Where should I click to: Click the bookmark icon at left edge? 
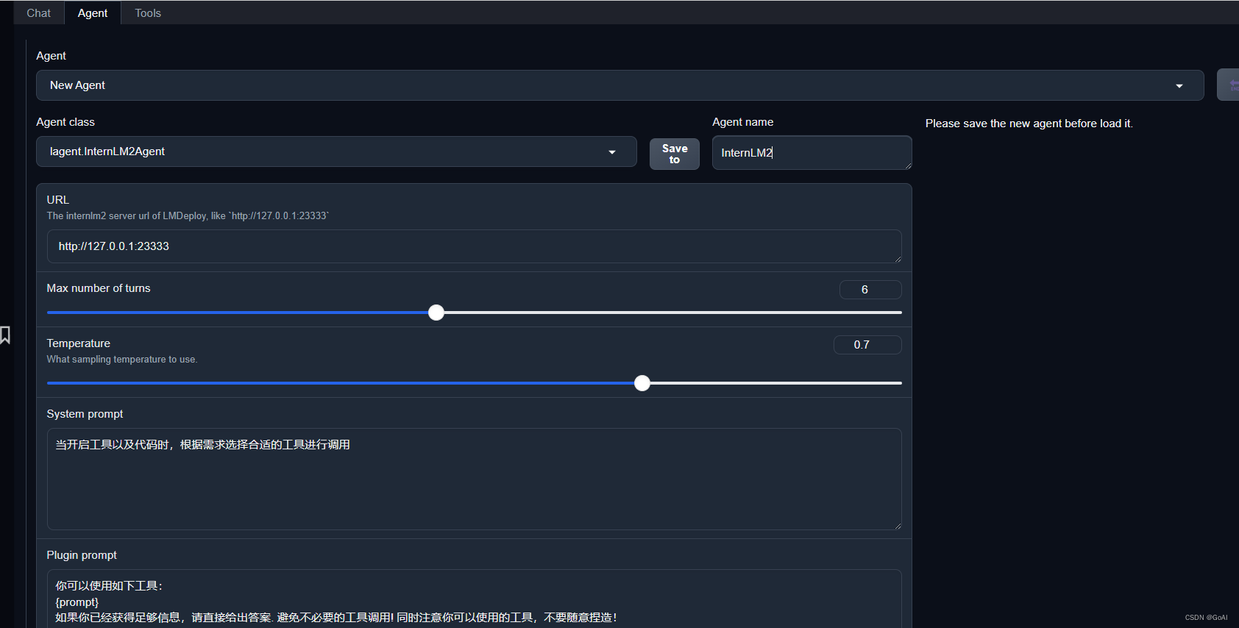5,335
